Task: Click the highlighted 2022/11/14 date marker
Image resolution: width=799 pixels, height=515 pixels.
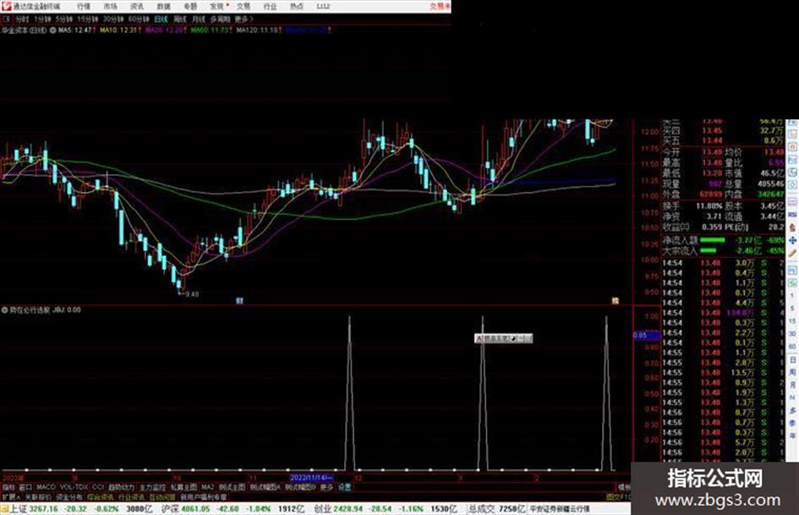Action: coord(311,478)
